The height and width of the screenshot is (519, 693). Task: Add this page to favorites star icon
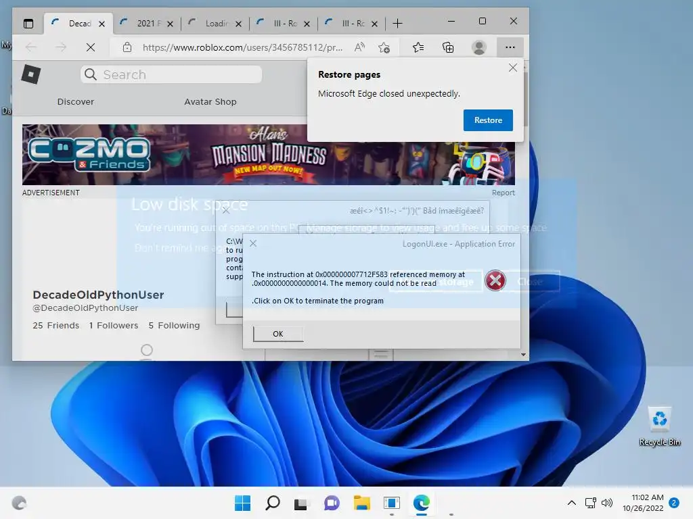pyautogui.click(x=384, y=47)
